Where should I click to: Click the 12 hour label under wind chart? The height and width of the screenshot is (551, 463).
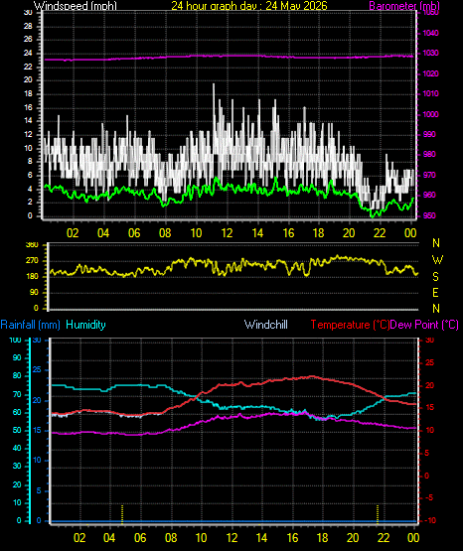[x=227, y=233]
